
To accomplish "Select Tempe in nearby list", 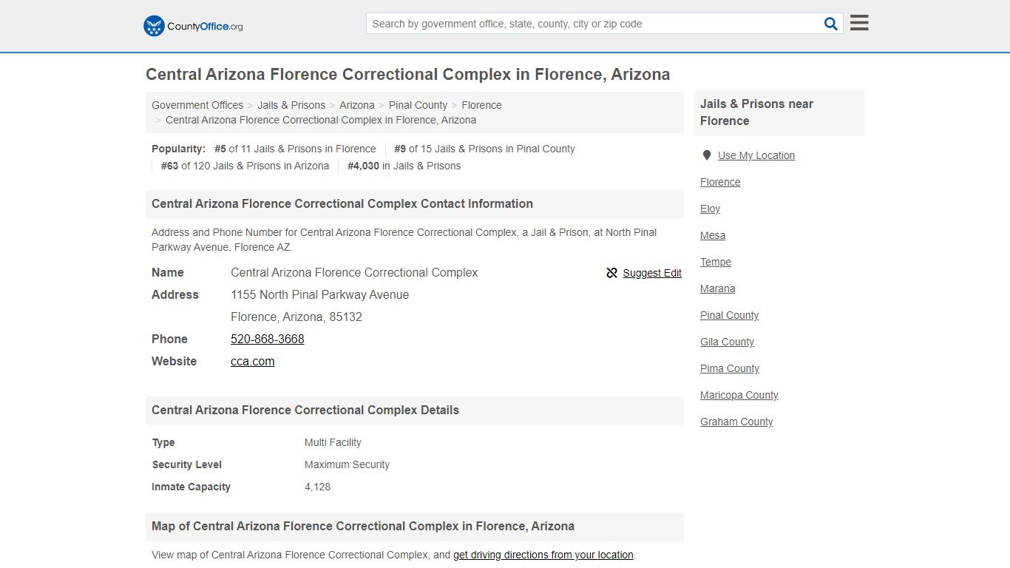I will tap(716, 262).
